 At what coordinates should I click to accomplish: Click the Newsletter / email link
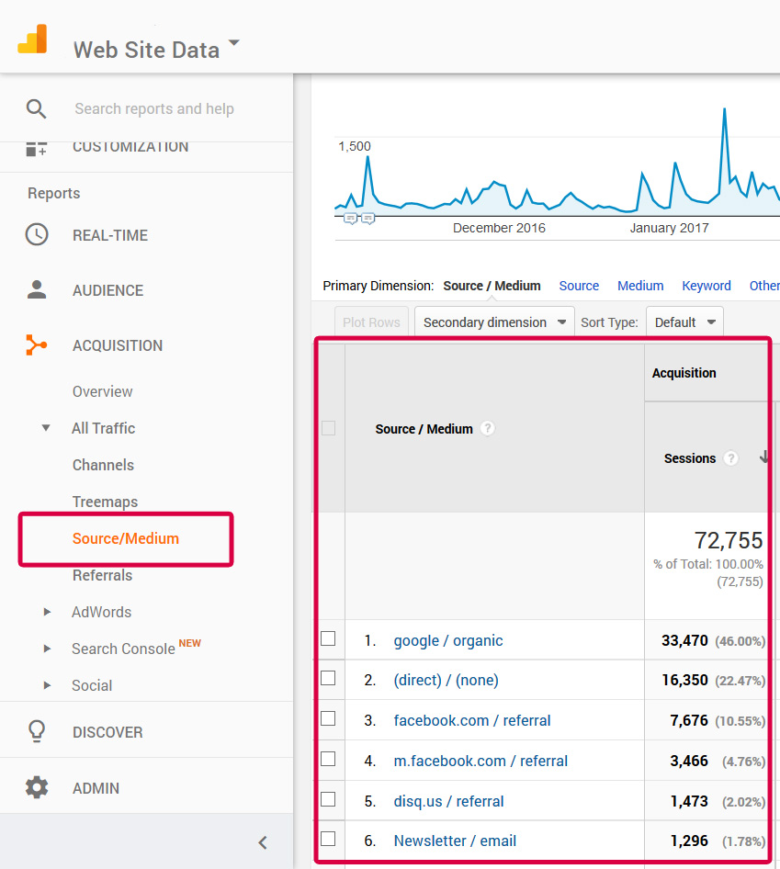(455, 841)
